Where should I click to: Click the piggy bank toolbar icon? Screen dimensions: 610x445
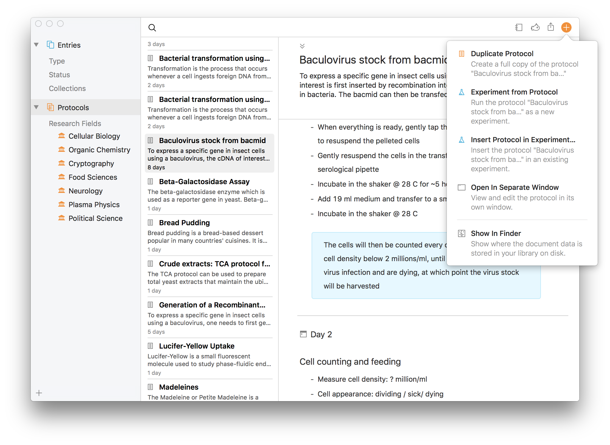(535, 27)
